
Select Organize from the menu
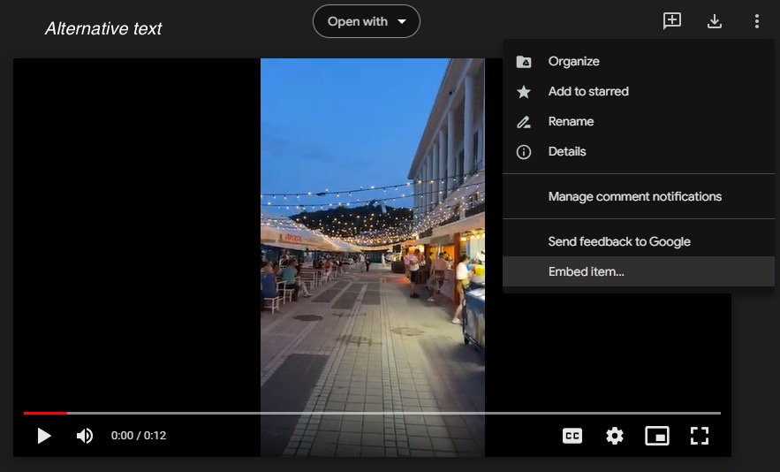[573, 61]
